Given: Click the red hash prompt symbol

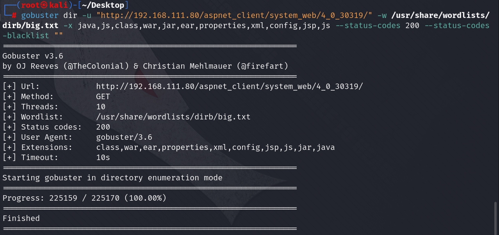Looking at the screenshot, I should [x=14, y=16].
